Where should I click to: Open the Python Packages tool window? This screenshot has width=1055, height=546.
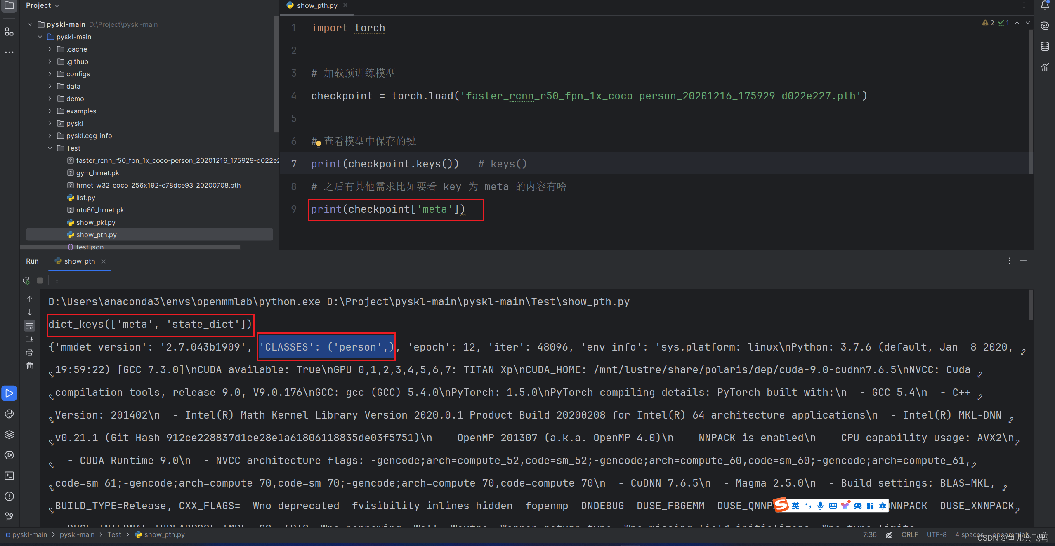tap(9, 434)
